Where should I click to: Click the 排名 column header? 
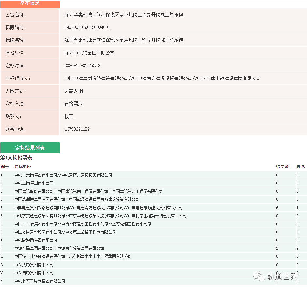(x=301, y=166)
